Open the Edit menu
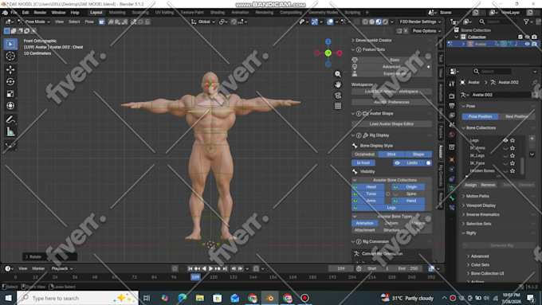The height and width of the screenshot is (305, 542). tap(26, 13)
